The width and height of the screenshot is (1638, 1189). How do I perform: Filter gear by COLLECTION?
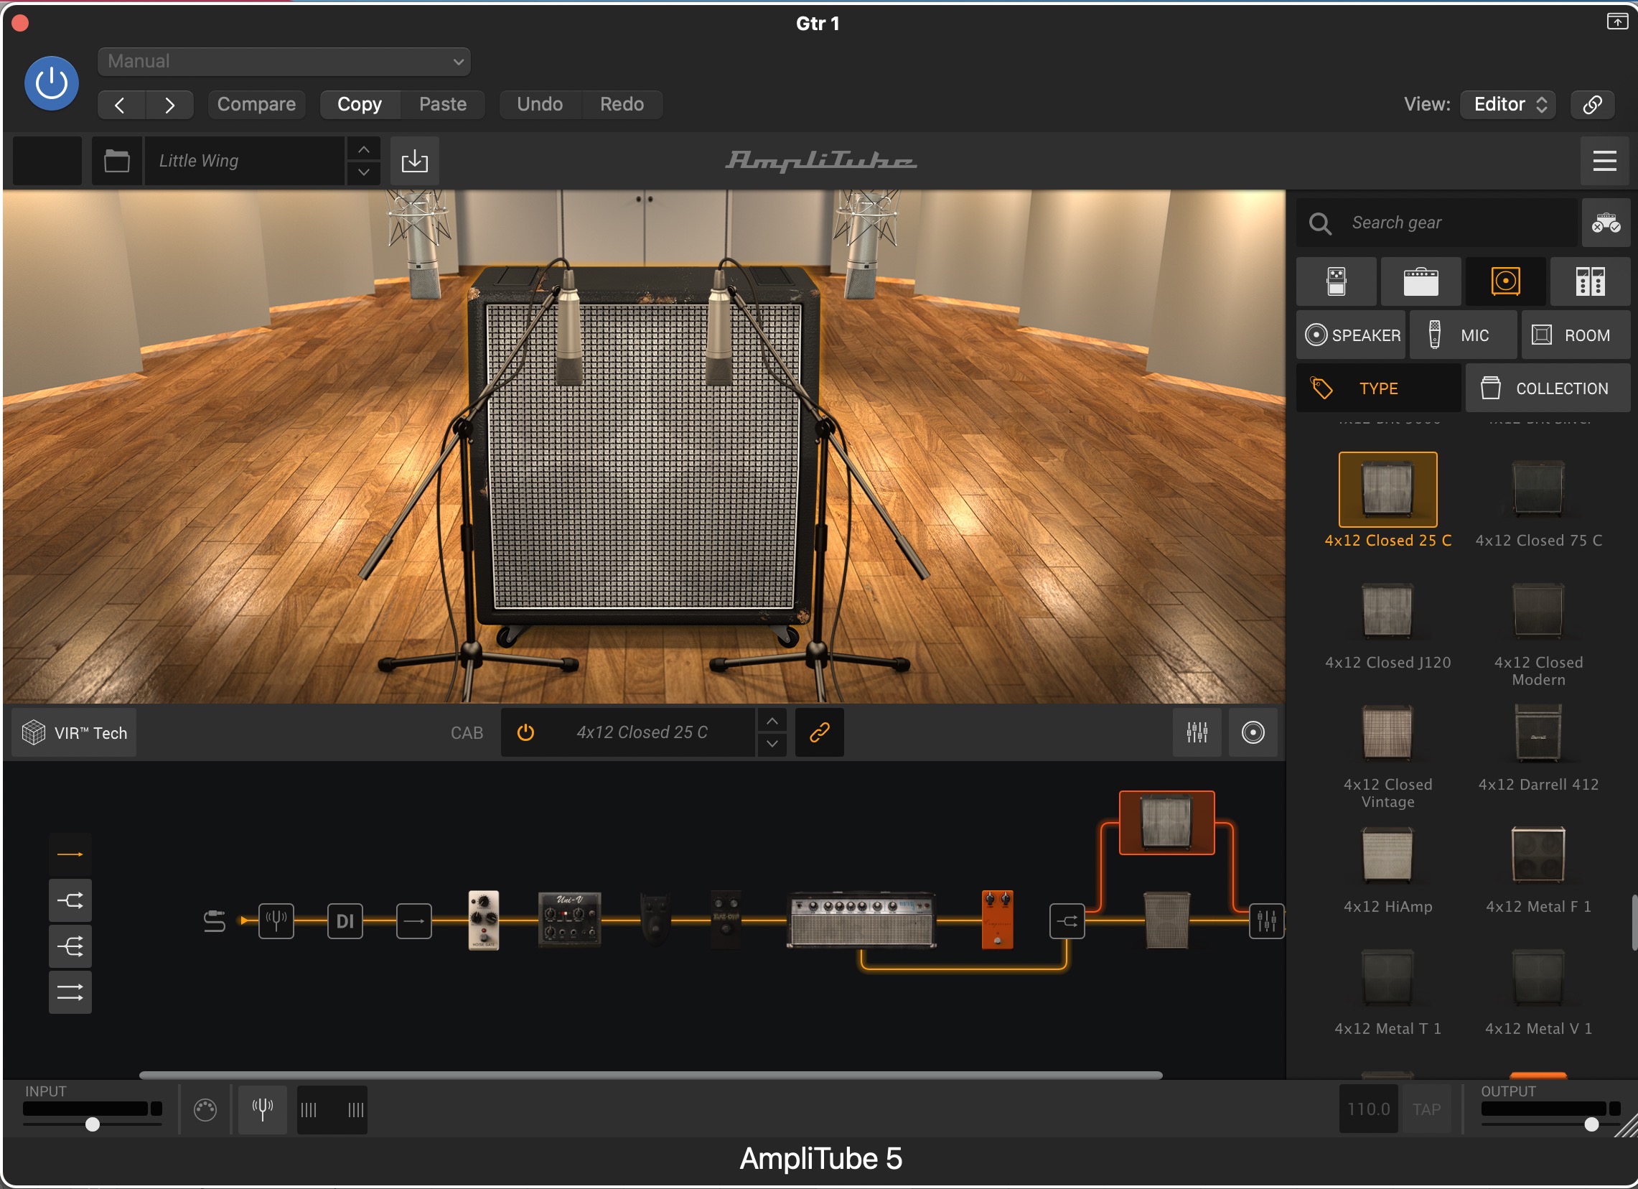pyautogui.click(x=1547, y=388)
